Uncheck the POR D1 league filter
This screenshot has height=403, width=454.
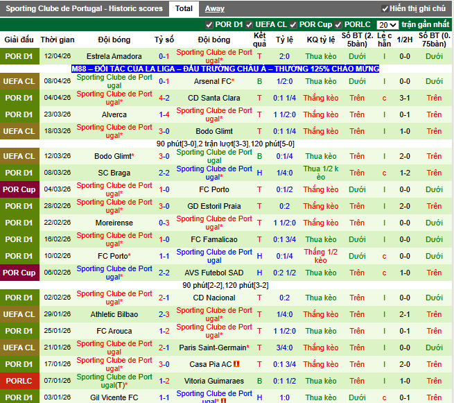(x=209, y=24)
